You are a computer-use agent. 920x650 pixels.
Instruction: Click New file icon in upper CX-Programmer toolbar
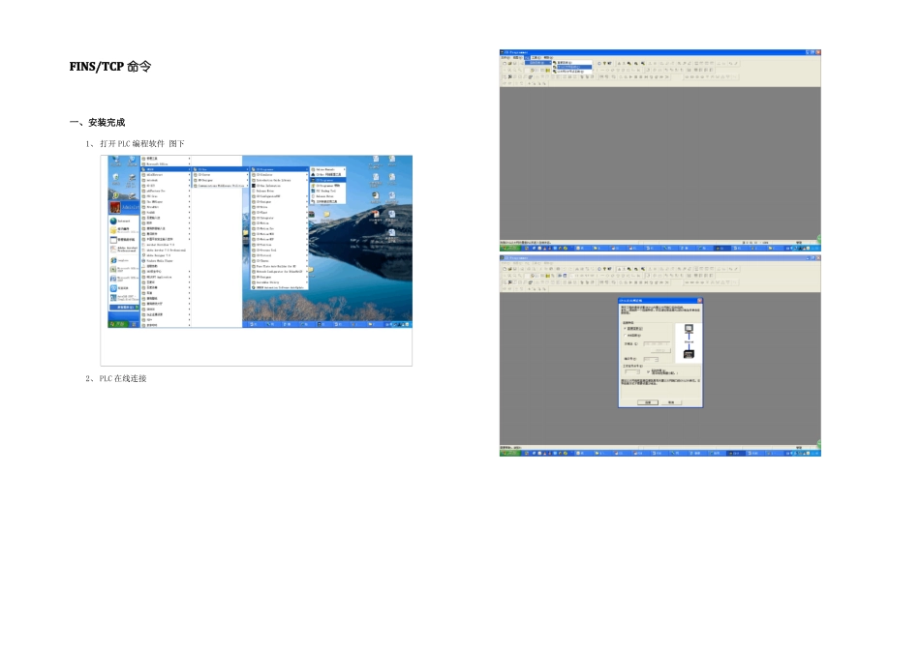click(504, 63)
